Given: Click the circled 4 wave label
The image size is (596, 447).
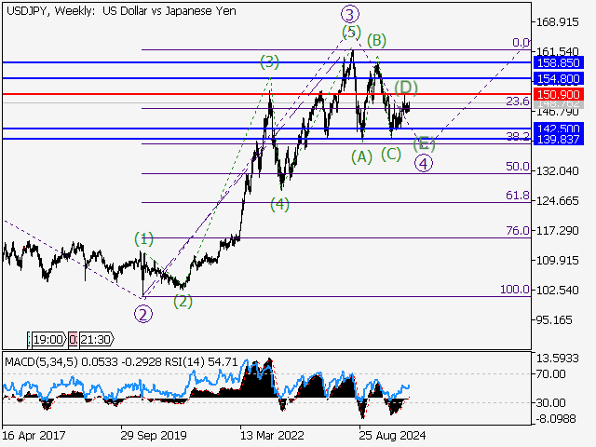Looking at the screenshot, I should tap(424, 164).
